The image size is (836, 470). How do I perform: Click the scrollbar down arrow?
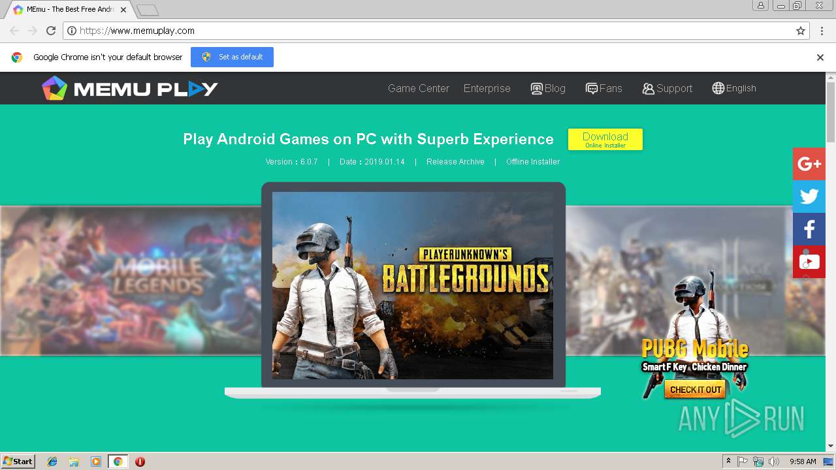(x=831, y=446)
